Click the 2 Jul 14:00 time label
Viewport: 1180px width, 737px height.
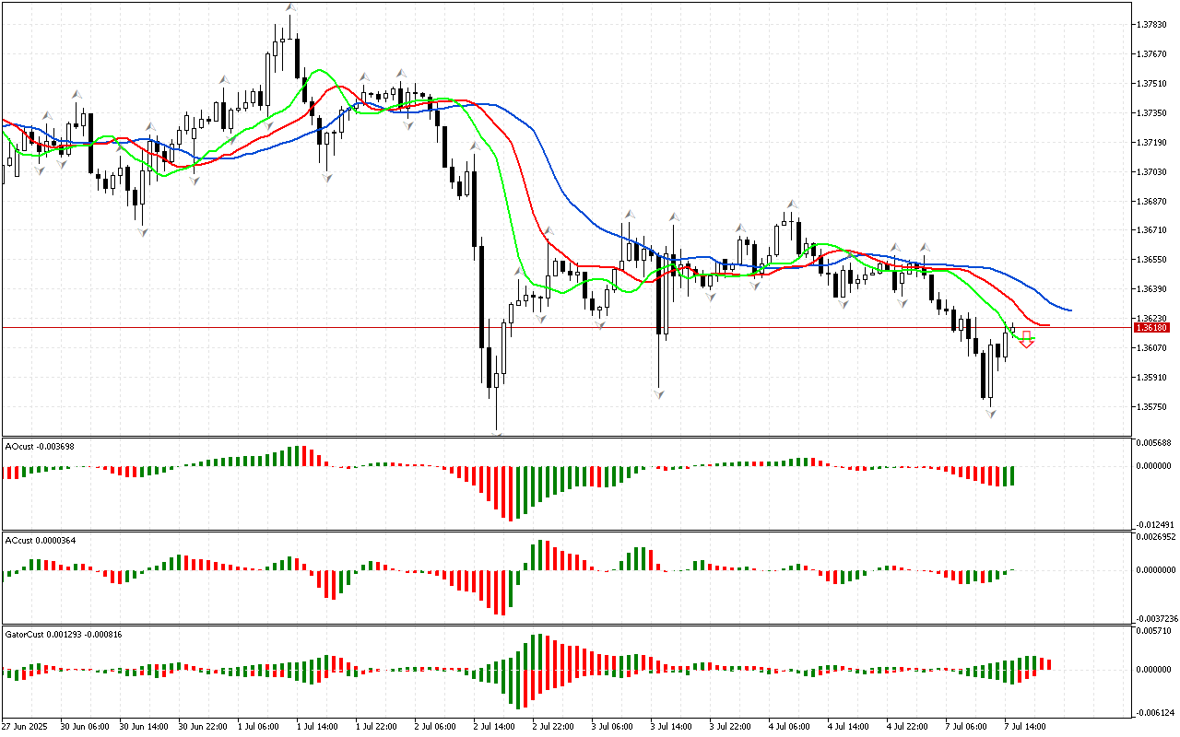coord(494,726)
